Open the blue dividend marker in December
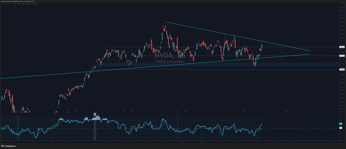The height and width of the screenshot is (149, 346). [185, 111]
